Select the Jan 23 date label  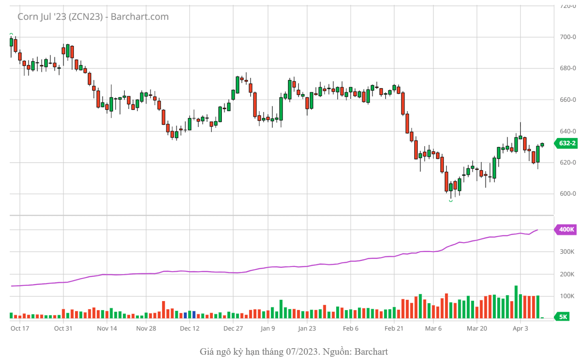point(307,328)
